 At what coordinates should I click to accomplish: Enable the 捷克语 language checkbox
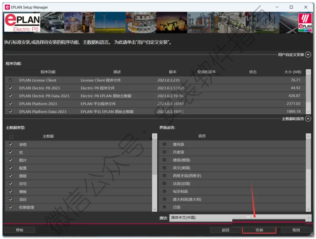[x=164, y=144]
